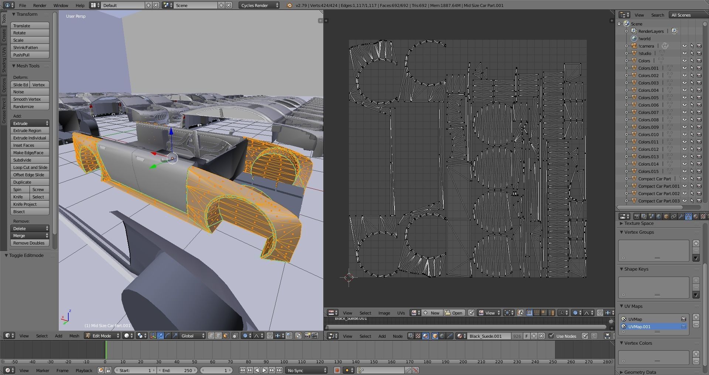Screen dimensions: 709x375
Task: Click New image button in UV editor
Action: (431, 313)
